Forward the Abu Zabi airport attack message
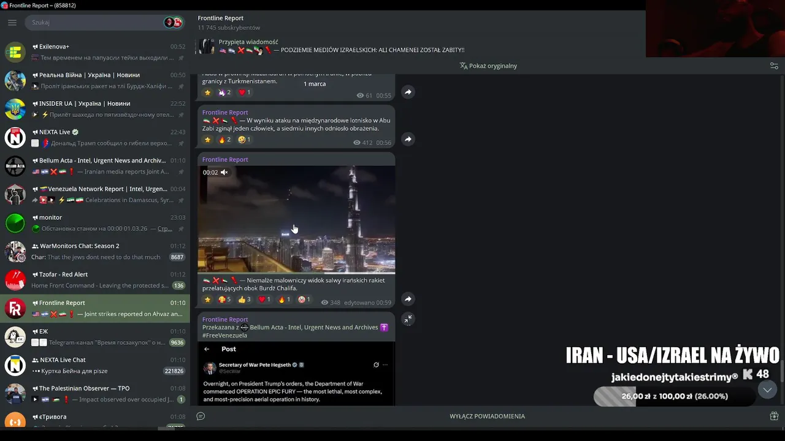This screenshot has width=785, height=441. pos(408,139)
